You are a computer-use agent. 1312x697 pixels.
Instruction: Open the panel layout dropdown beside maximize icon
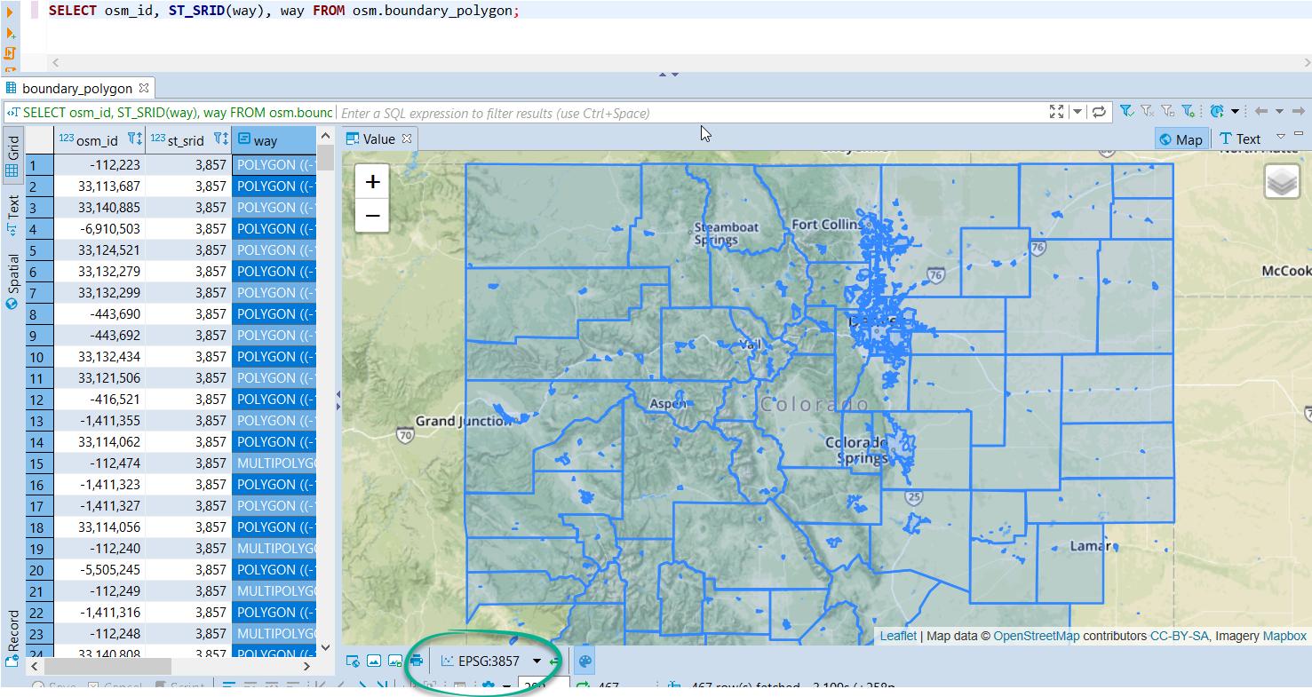(x=1077, y=112)
